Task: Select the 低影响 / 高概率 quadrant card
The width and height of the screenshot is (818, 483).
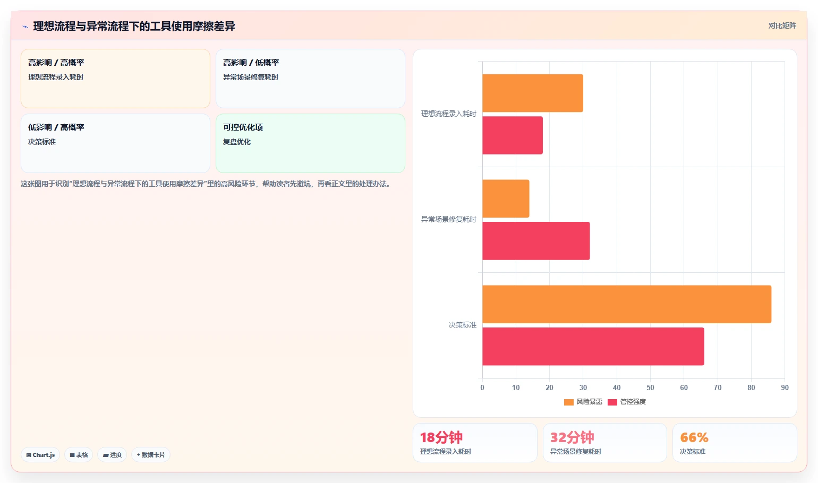Action: pyautogui.click(x=115, y=143)
